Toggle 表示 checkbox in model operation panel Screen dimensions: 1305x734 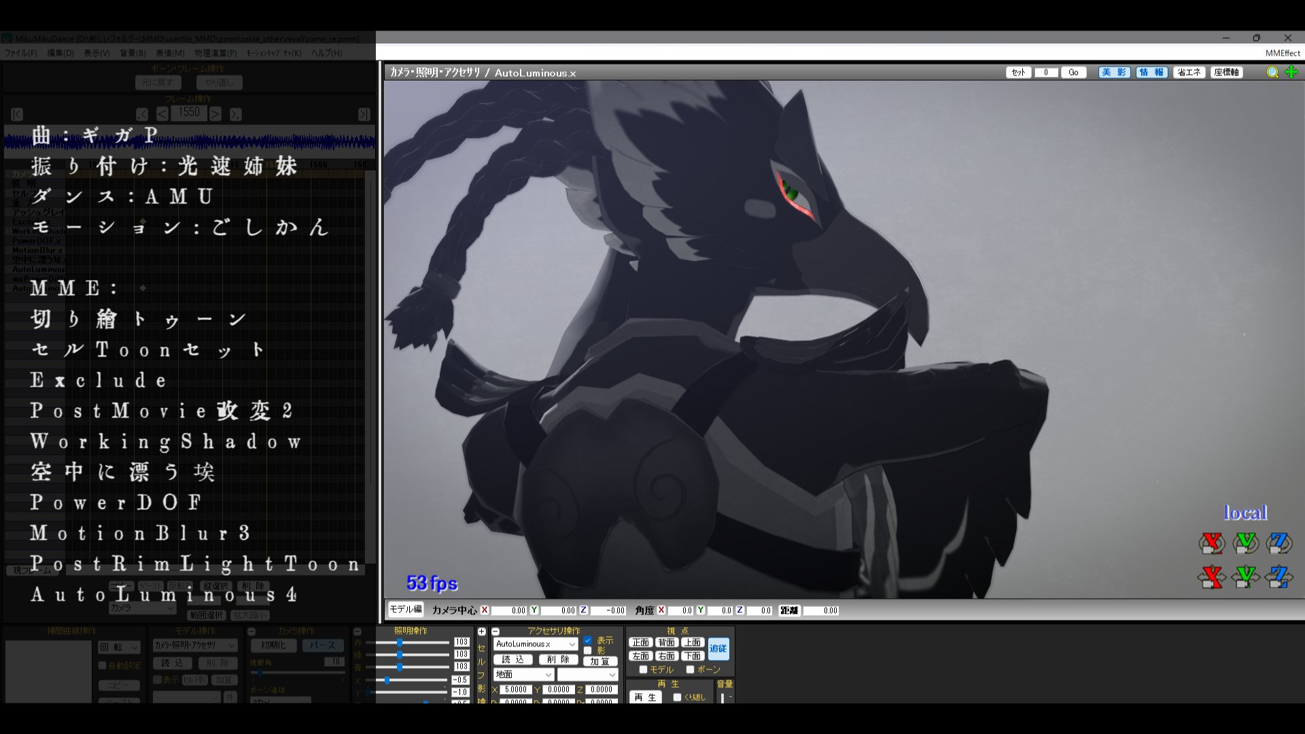coord(157,680)
